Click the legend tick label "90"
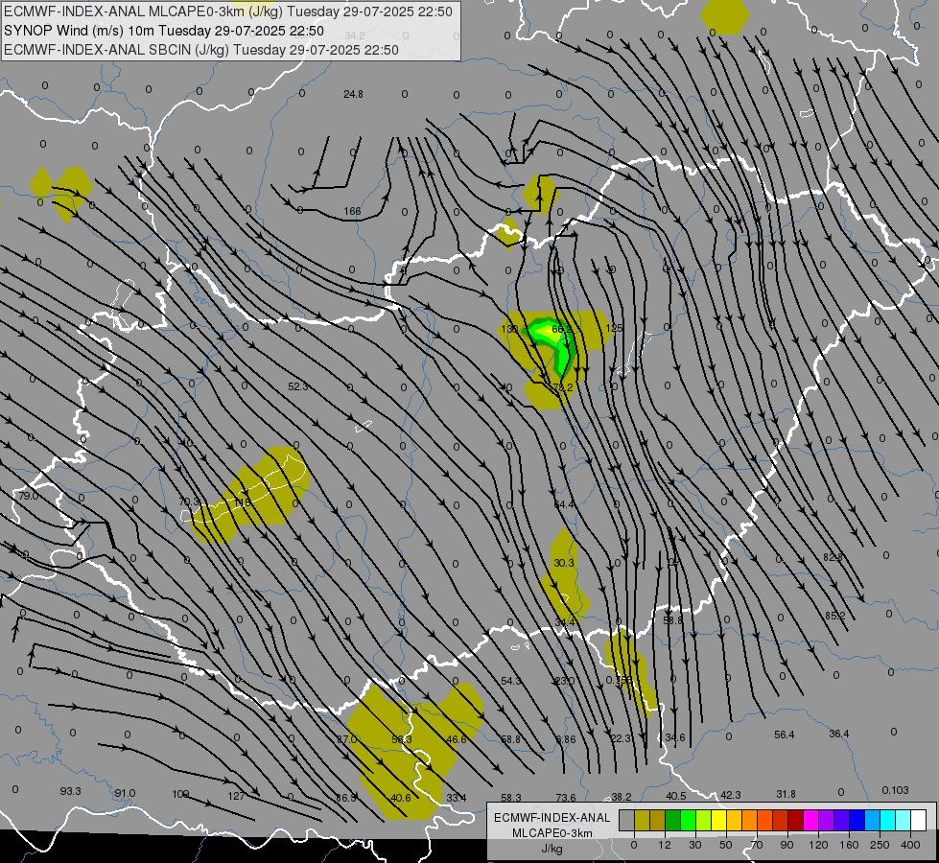939x863 pixels. point(786,845)
